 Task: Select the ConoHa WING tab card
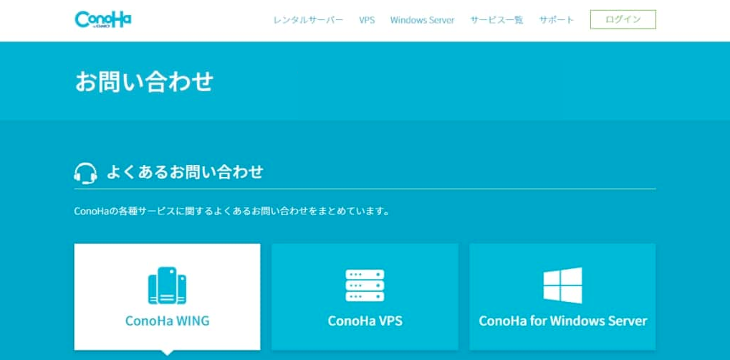tap(167, 297)
